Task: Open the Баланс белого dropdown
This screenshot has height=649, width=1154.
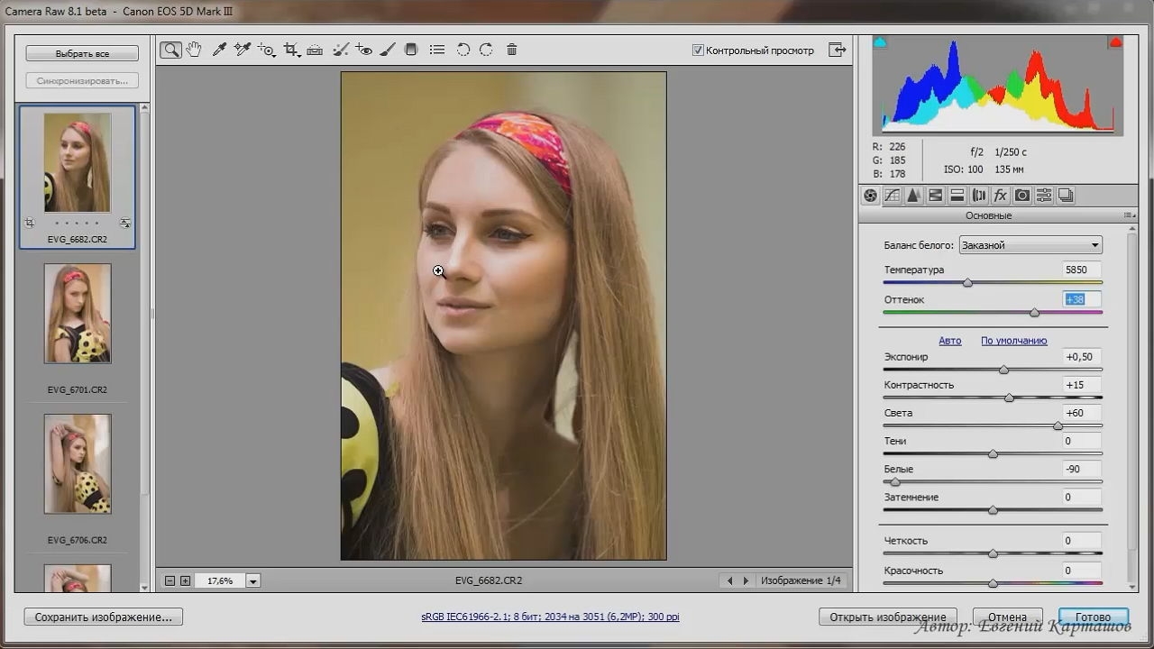Action: tap(1030, 245)
